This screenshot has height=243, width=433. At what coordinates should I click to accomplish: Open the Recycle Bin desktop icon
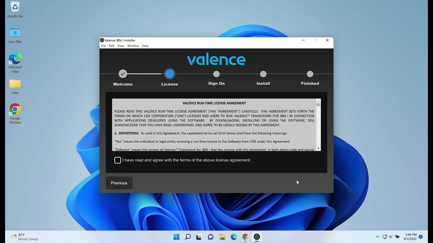(15, 9)
